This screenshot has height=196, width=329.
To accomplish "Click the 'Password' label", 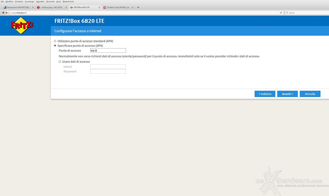I will click(x=70, y=71).
